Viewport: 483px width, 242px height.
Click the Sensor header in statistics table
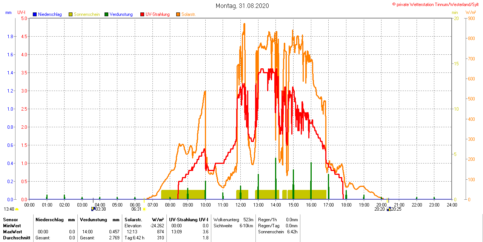pos(10,220)
